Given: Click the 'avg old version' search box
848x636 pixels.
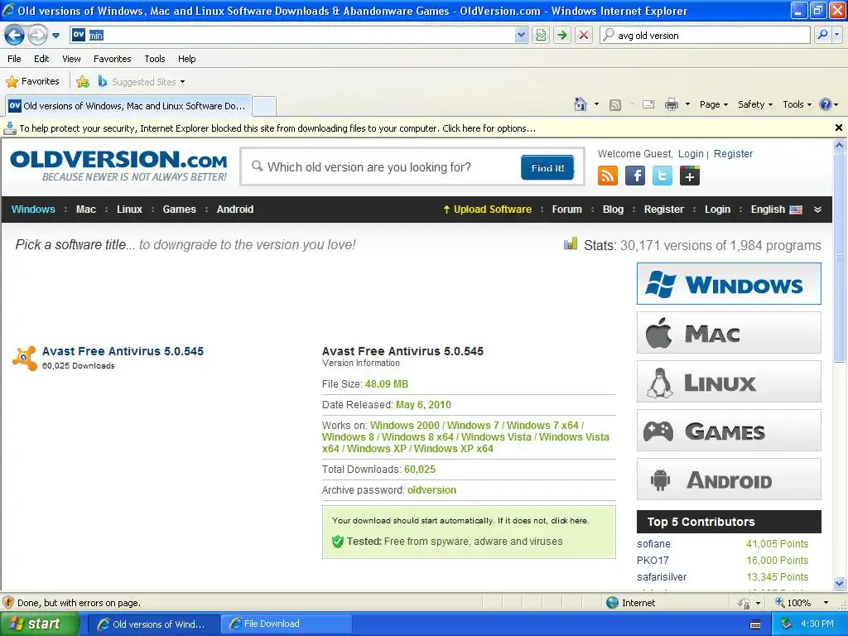Looking at the screenshot, I should [706, 35].
